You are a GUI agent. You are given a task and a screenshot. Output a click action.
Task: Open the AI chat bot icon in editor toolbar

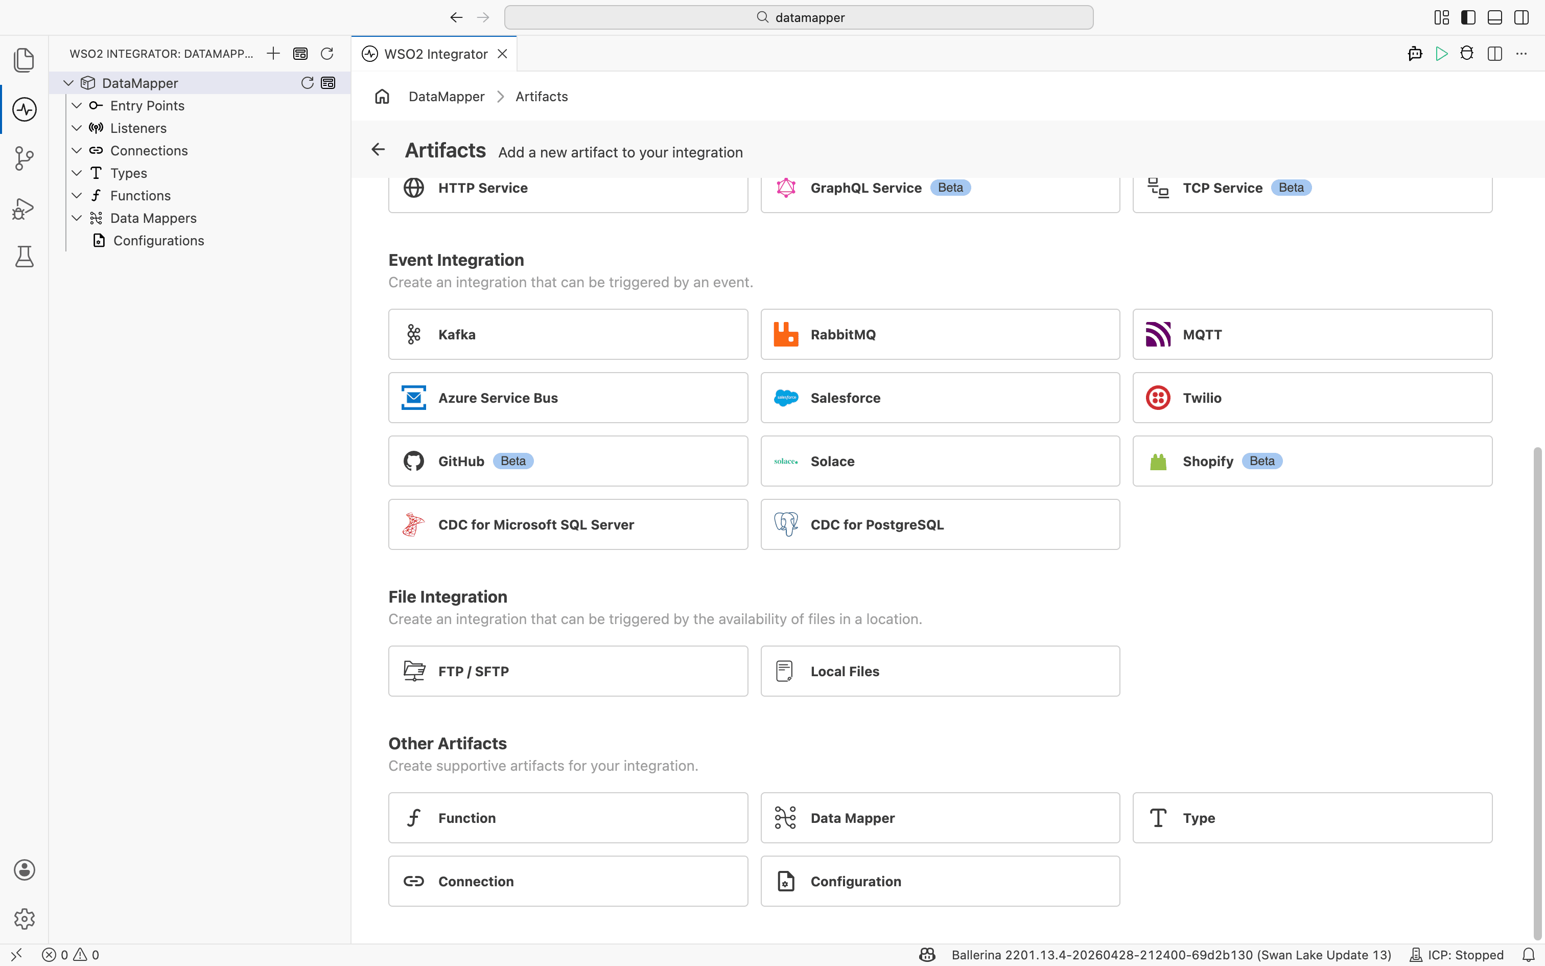tap(1415, 54)
